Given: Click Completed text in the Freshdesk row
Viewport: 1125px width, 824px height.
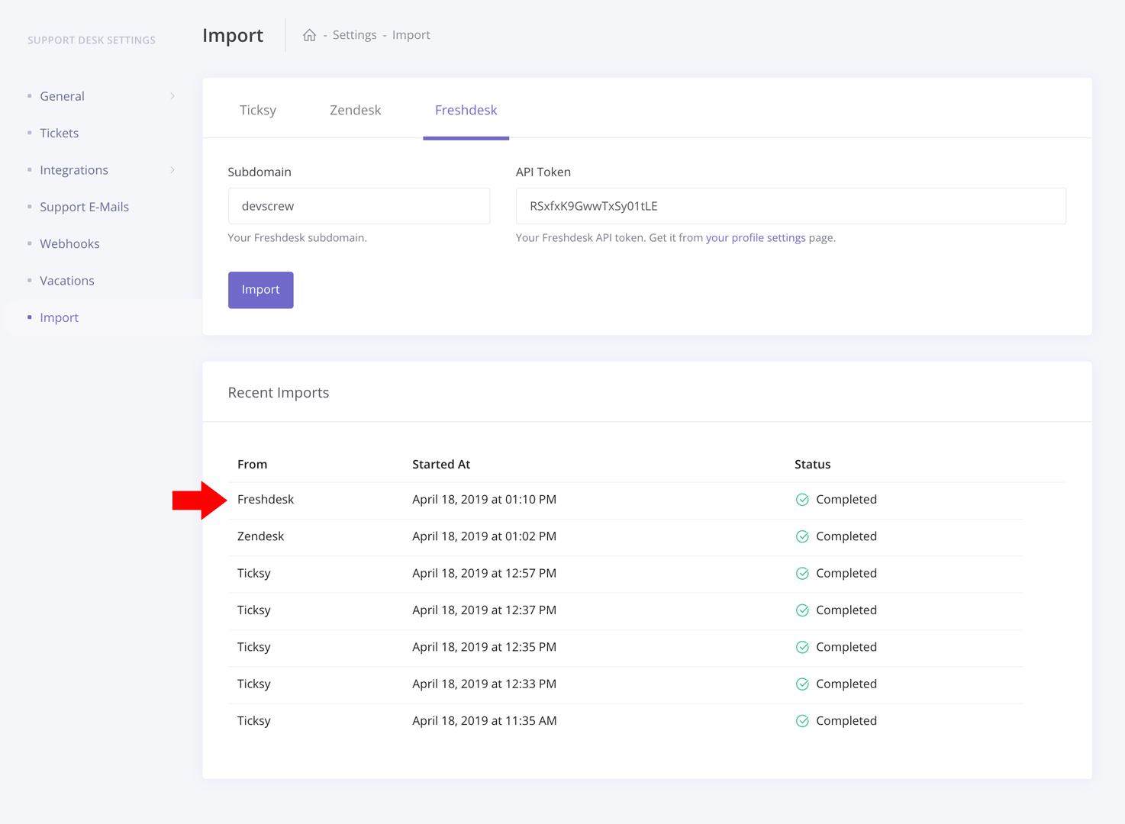Looking at the screenshot, I should tap(846, 499).
